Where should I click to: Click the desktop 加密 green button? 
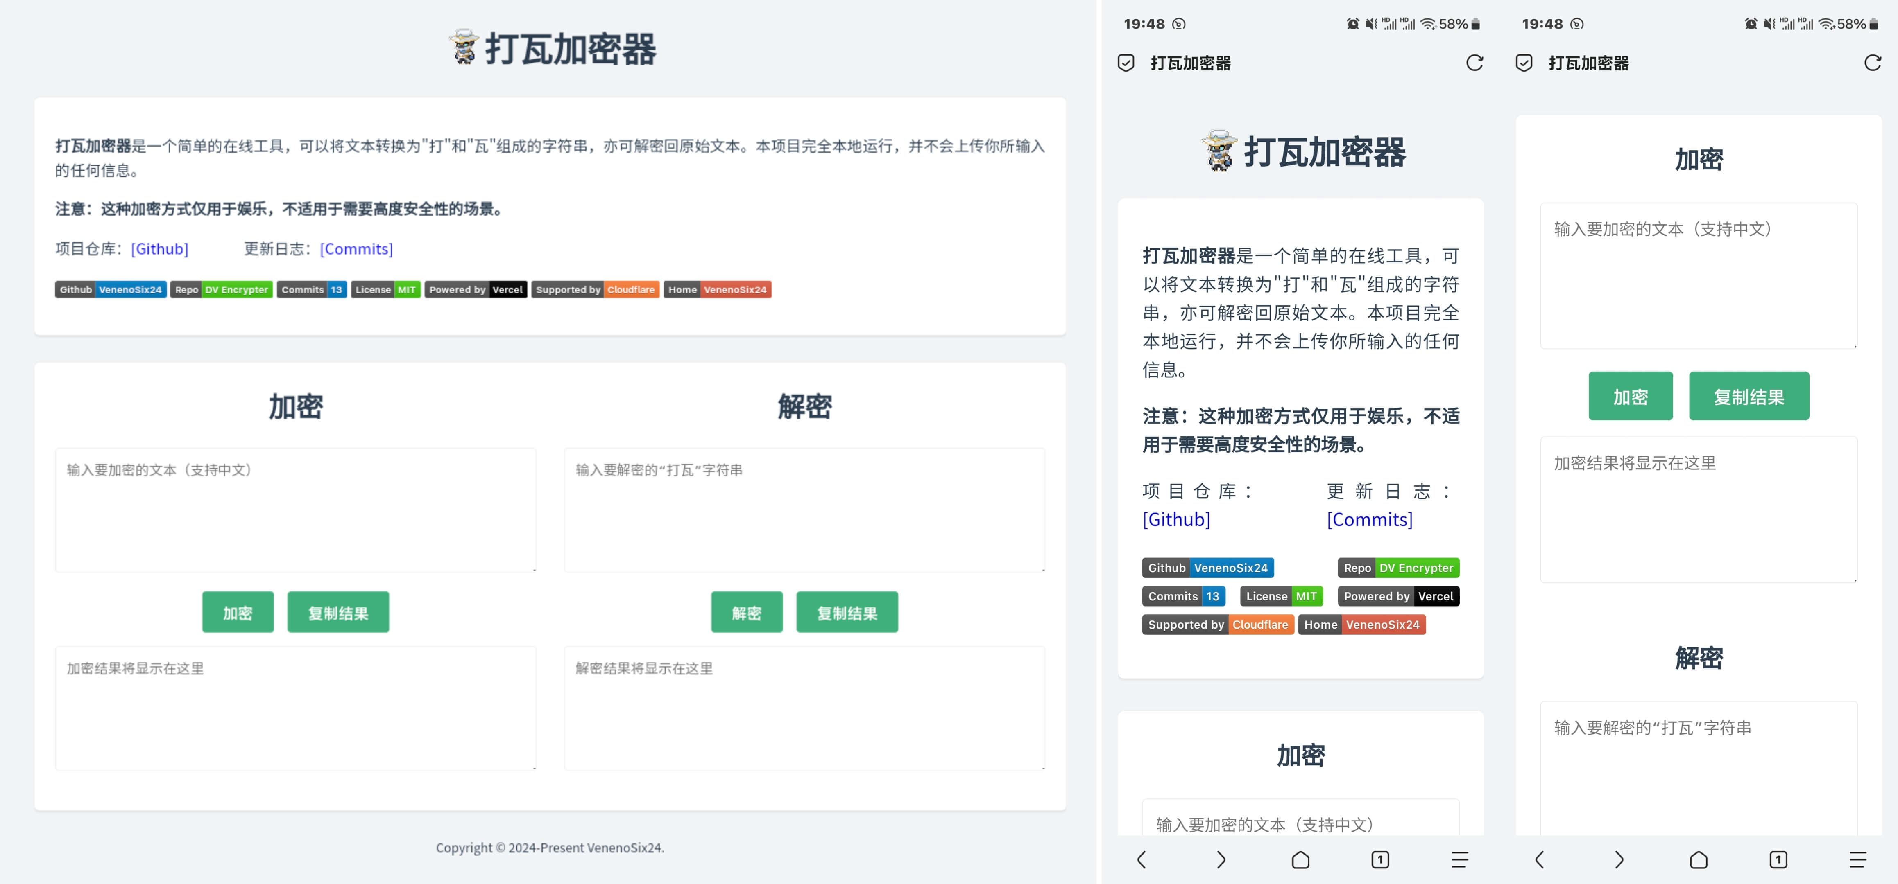237,612
